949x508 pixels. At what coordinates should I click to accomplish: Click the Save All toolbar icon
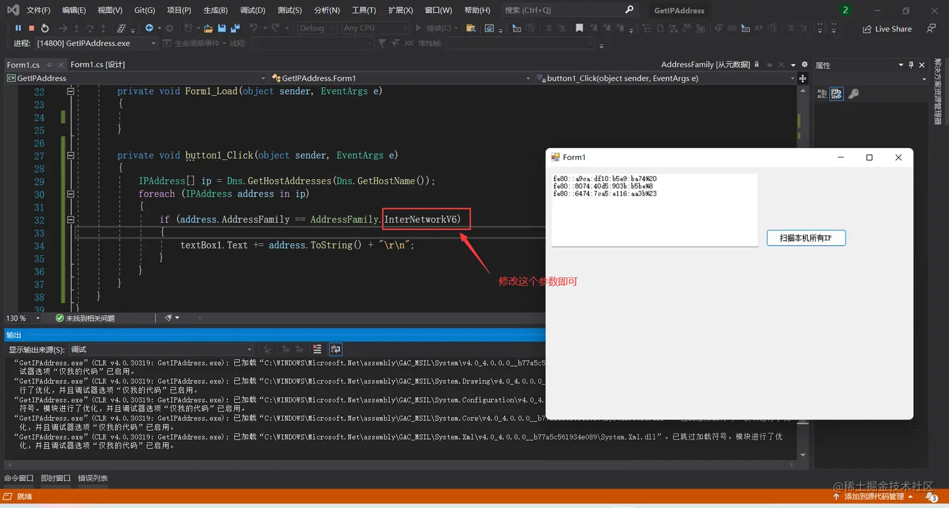pyautogui.click(x=235, y=28)
